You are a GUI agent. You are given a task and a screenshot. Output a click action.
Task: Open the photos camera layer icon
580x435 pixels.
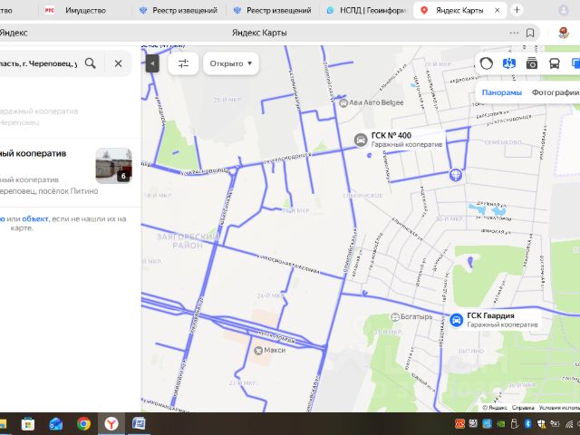[x=532, y=63]
